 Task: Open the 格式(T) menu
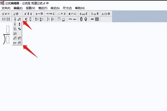(43, 8)
